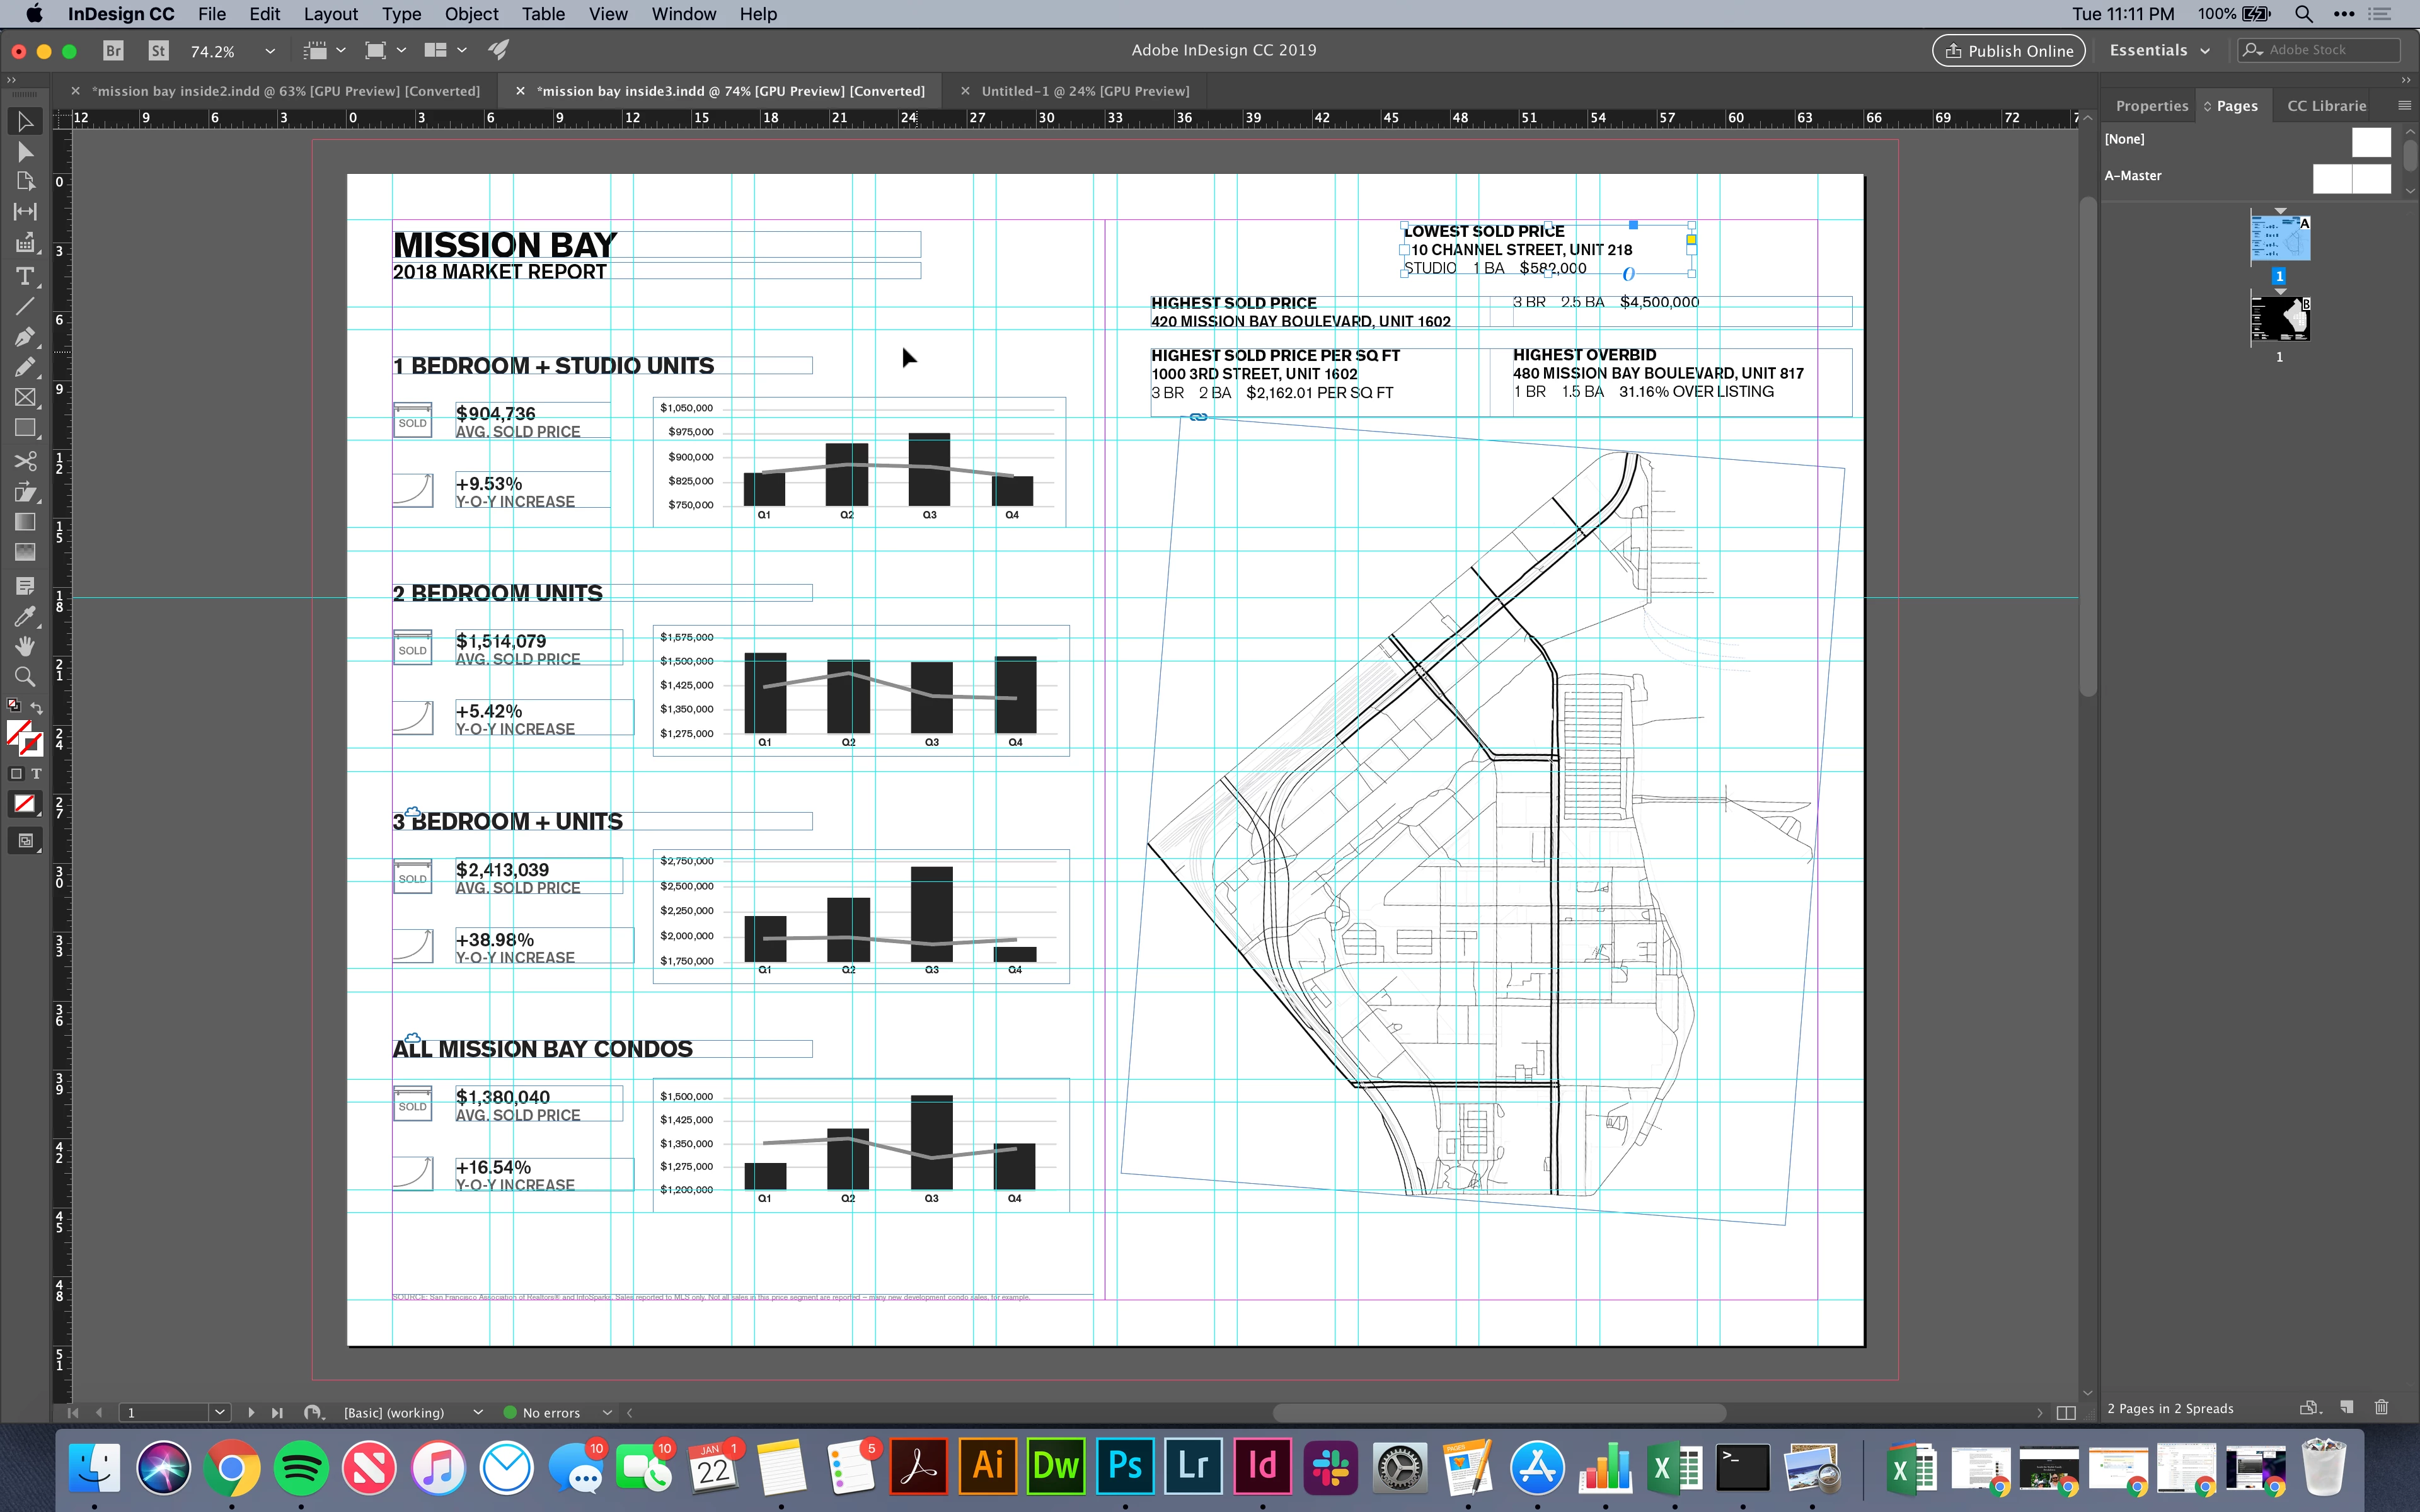
Task: Choose the Zoom tool
Action: pyautogui.click(x=25, y=677)
